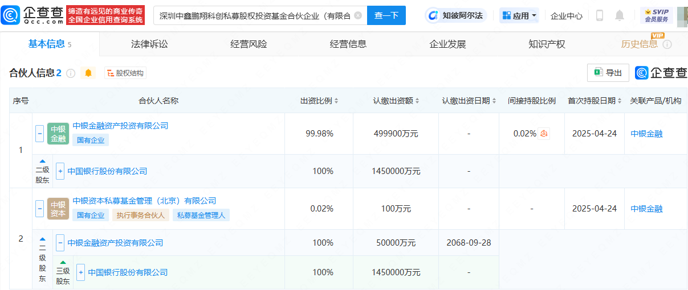Viewport: 688px width, 290px height.
Task: Switch to the 经营信息 tab
Action: [x=348, y=44]
